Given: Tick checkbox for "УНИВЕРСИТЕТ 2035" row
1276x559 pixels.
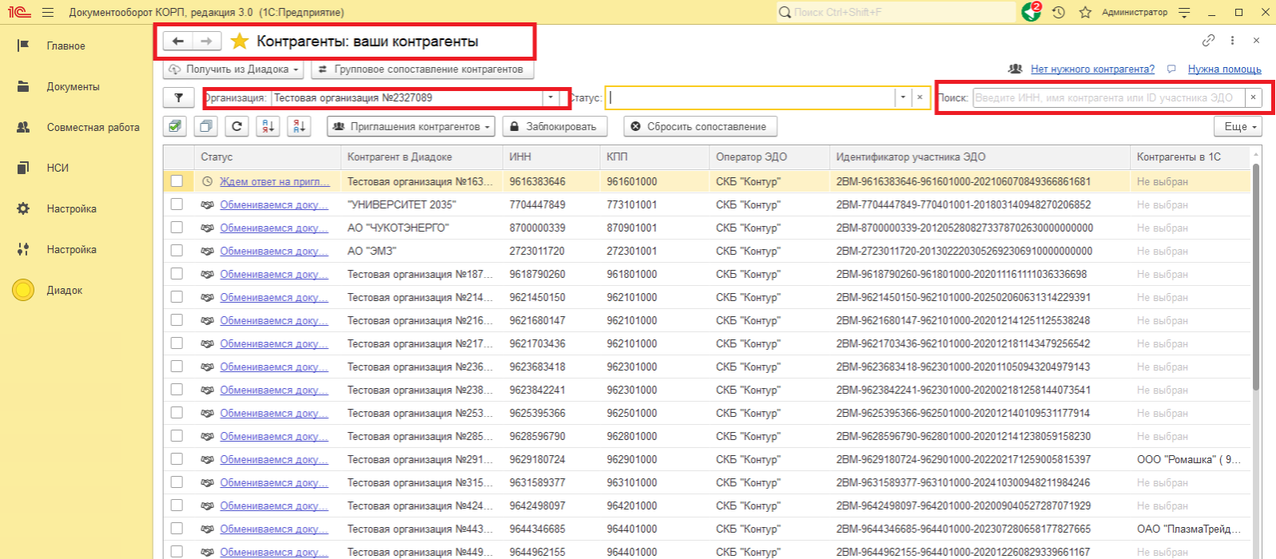Looking at the screenshot, I should (x=177, y=204).
